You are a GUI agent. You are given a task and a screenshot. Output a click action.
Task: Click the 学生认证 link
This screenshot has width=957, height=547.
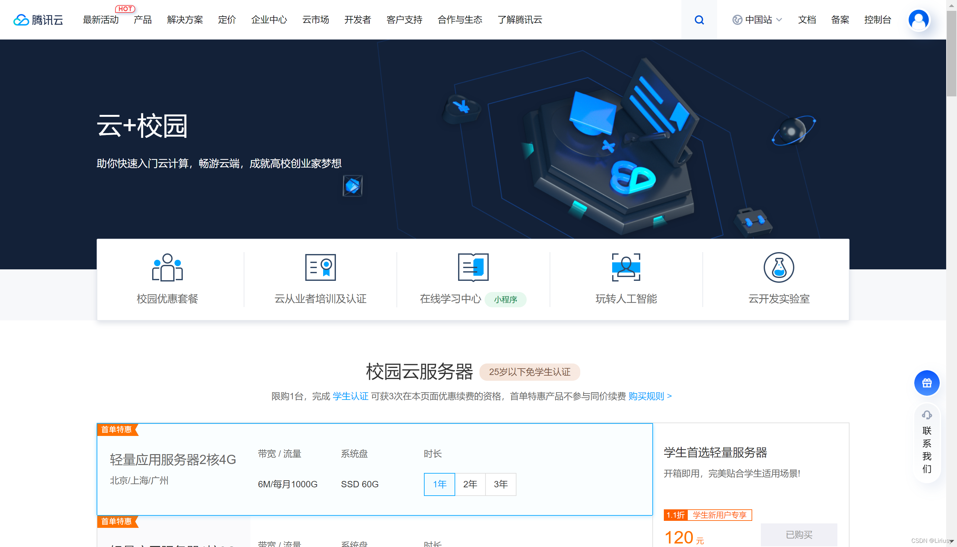pyautogui.click(x=350, y=396)
